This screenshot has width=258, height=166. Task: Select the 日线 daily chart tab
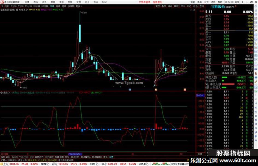tap(52, 6)
